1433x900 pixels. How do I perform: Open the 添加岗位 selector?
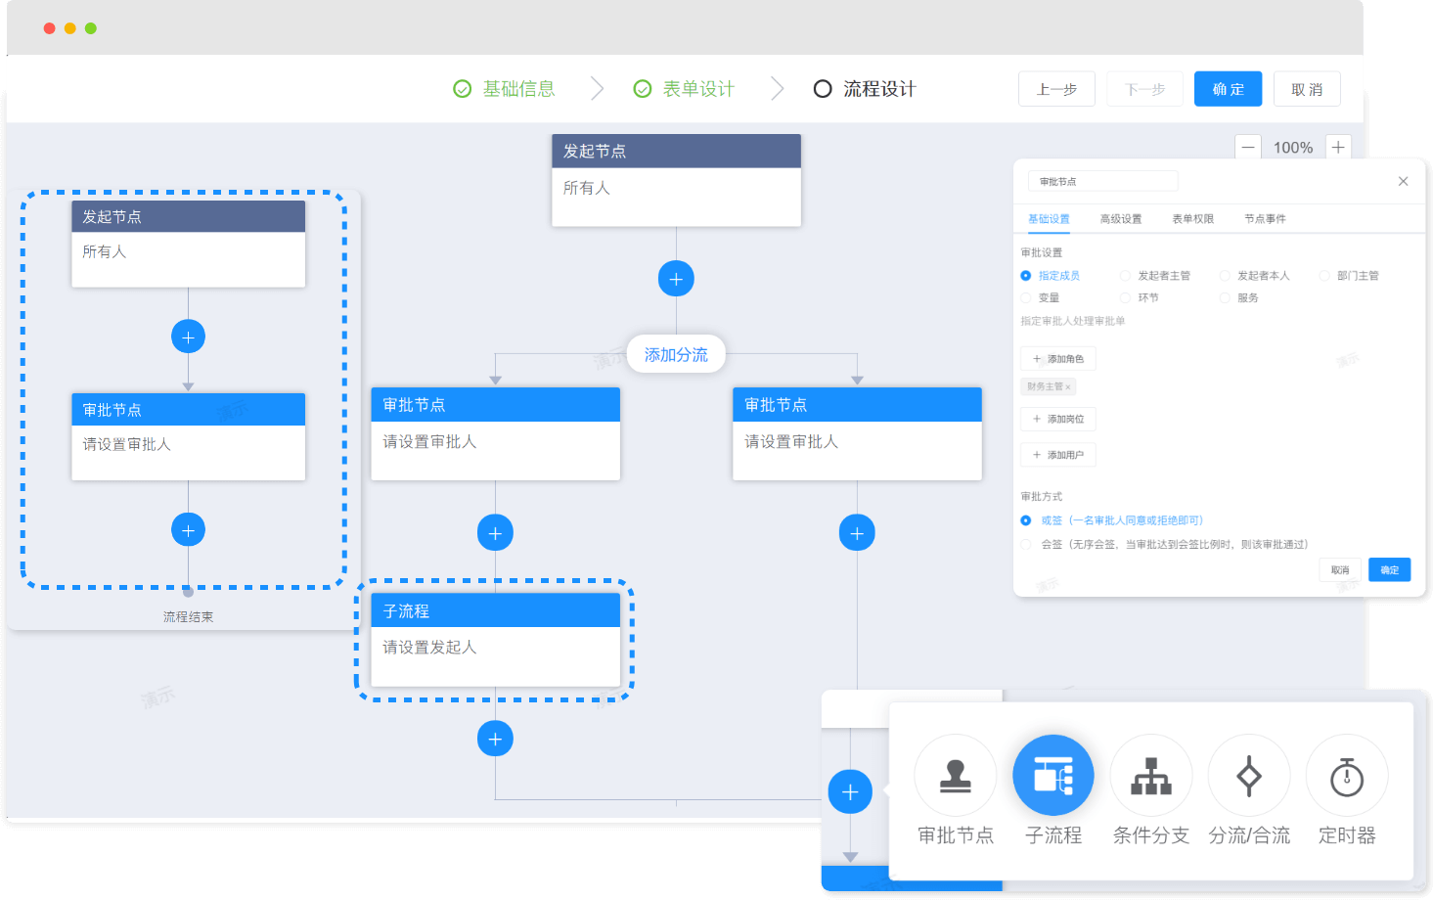coord(1057,419)
